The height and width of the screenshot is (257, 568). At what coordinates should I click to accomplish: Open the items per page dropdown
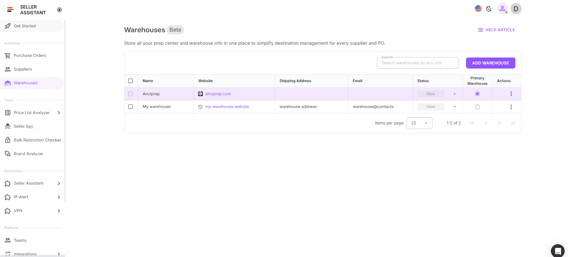pyautogui.click(x=419, y=123)
